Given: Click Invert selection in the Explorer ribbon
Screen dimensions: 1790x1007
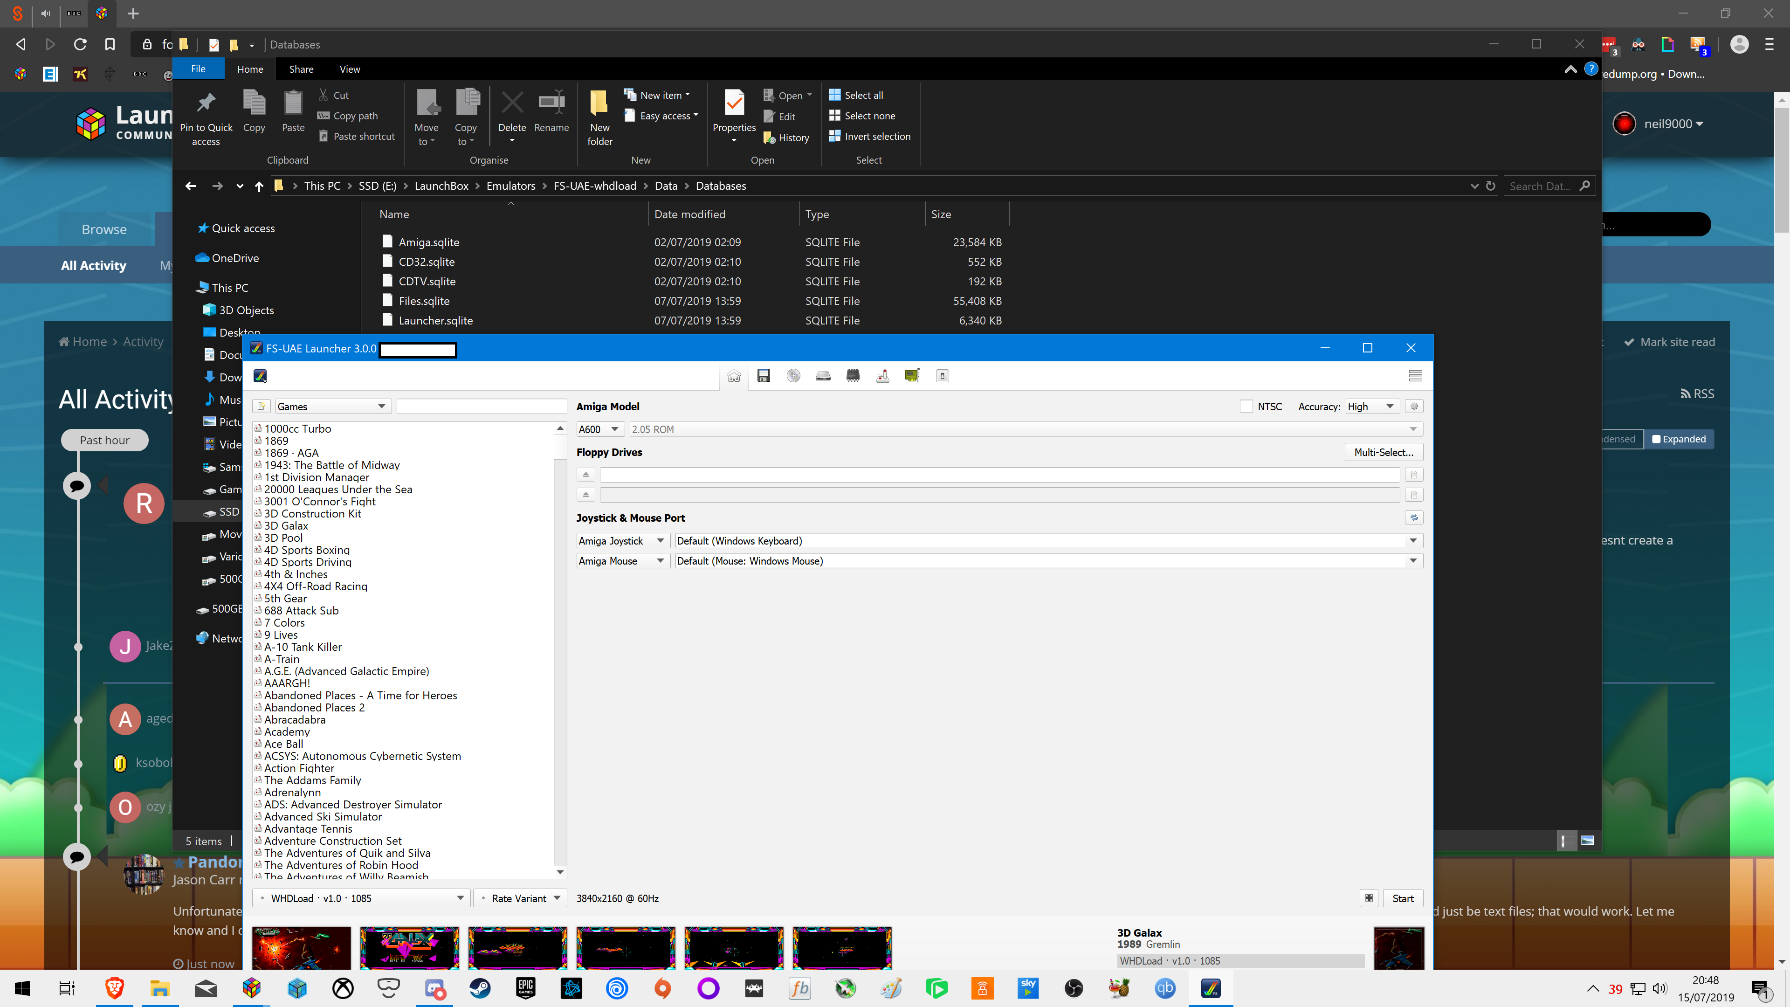Looking at the screenshot, I should (869, 136).
